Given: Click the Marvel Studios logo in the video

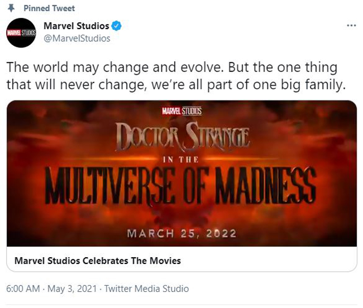Looking at the screenshot, I should click(181, 111).
